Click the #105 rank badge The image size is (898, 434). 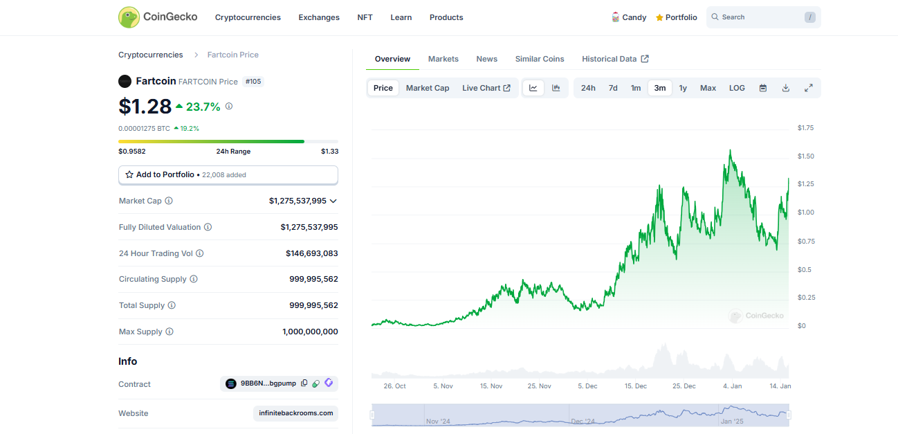(253, 82)
